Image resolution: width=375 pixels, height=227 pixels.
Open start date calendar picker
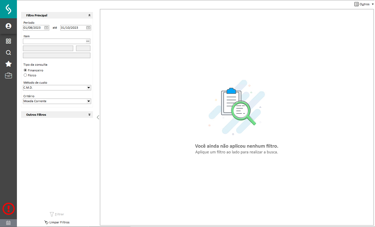pos(46,28)
